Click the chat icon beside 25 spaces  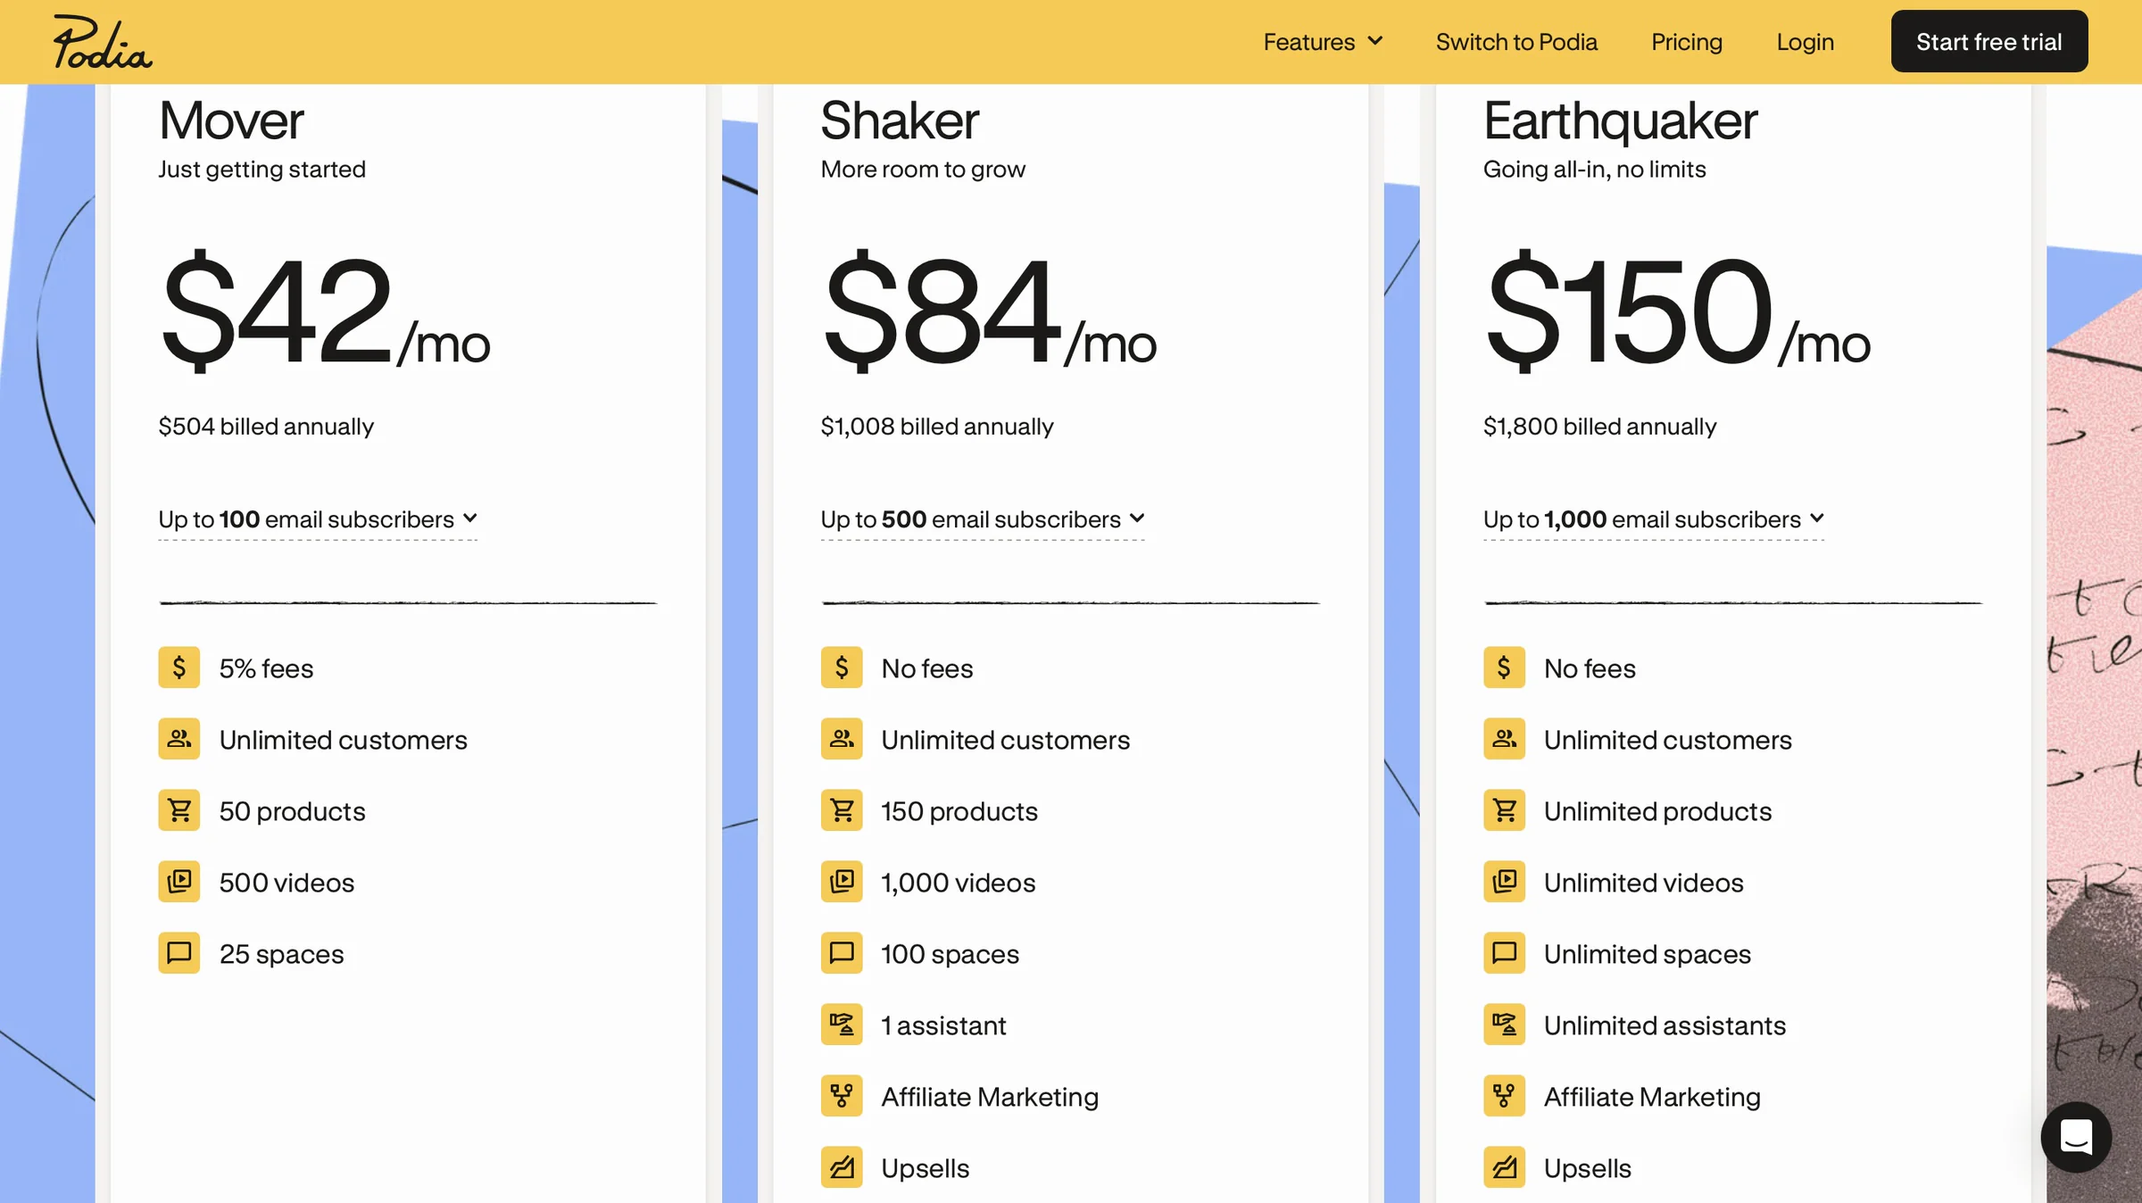point(179,953)
